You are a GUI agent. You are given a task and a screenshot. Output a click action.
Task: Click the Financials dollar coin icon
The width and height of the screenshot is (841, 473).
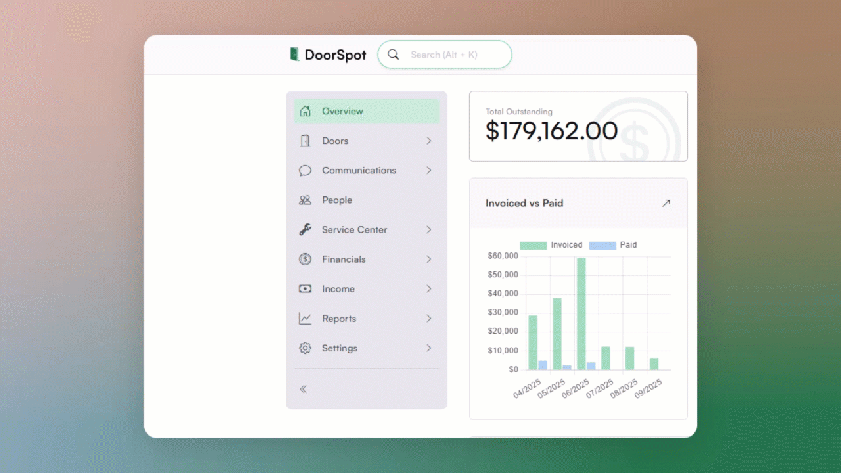point(305,259)
